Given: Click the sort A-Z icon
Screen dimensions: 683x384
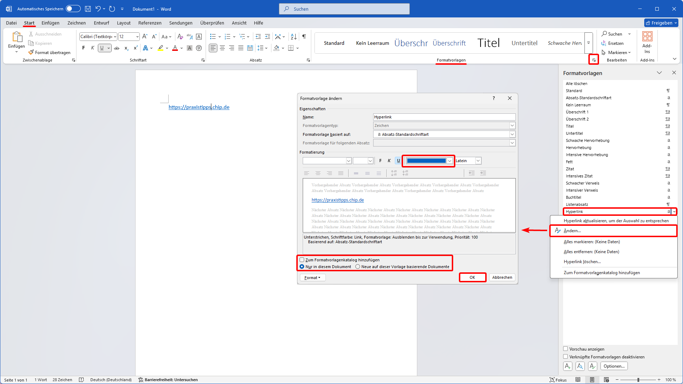Looking at the screenshot, I should (x=293, y=37).
